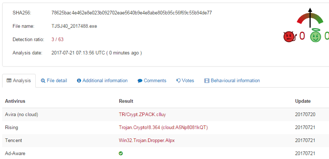Switch to the File detail tab
329x159 pixels.
point(54,81)
